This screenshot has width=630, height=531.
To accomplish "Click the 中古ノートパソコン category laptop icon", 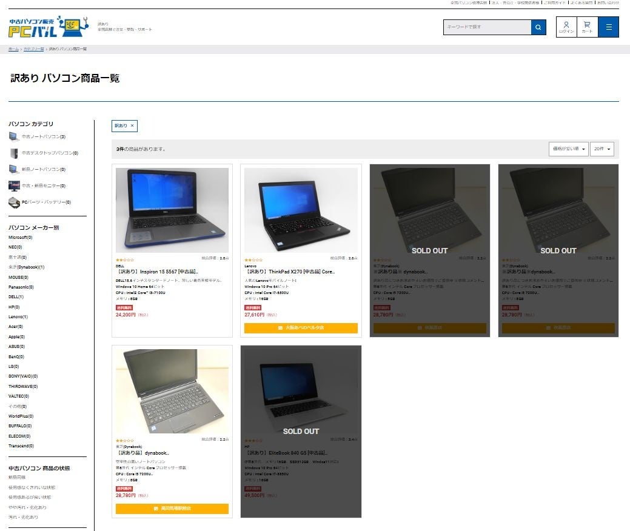I will (14, 137).
